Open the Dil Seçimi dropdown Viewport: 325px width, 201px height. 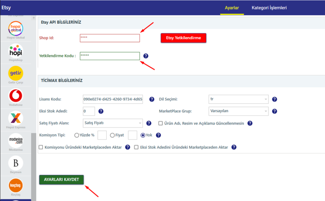(x=238, y=99)
